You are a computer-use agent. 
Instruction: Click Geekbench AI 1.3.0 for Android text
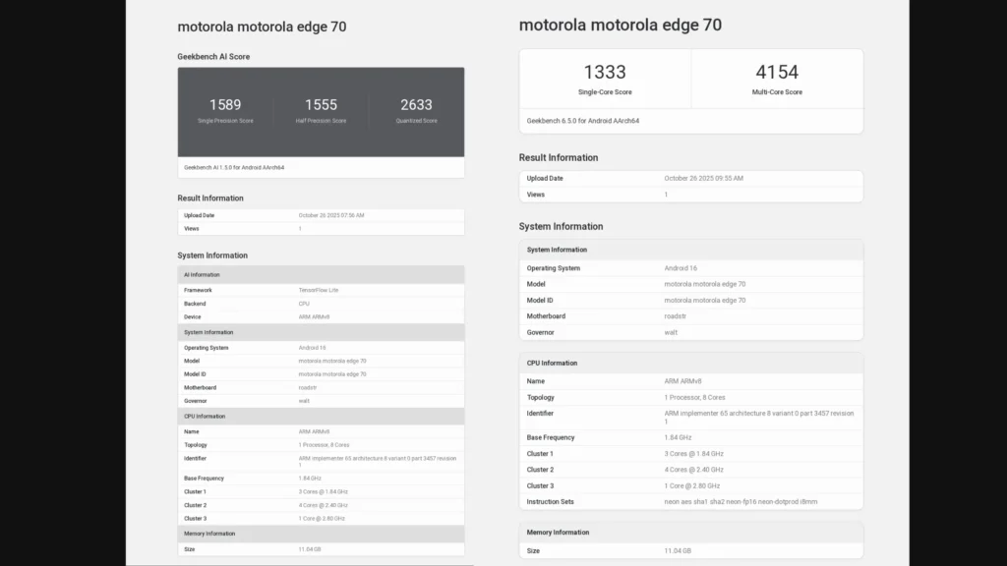click(x=234, y=167)
